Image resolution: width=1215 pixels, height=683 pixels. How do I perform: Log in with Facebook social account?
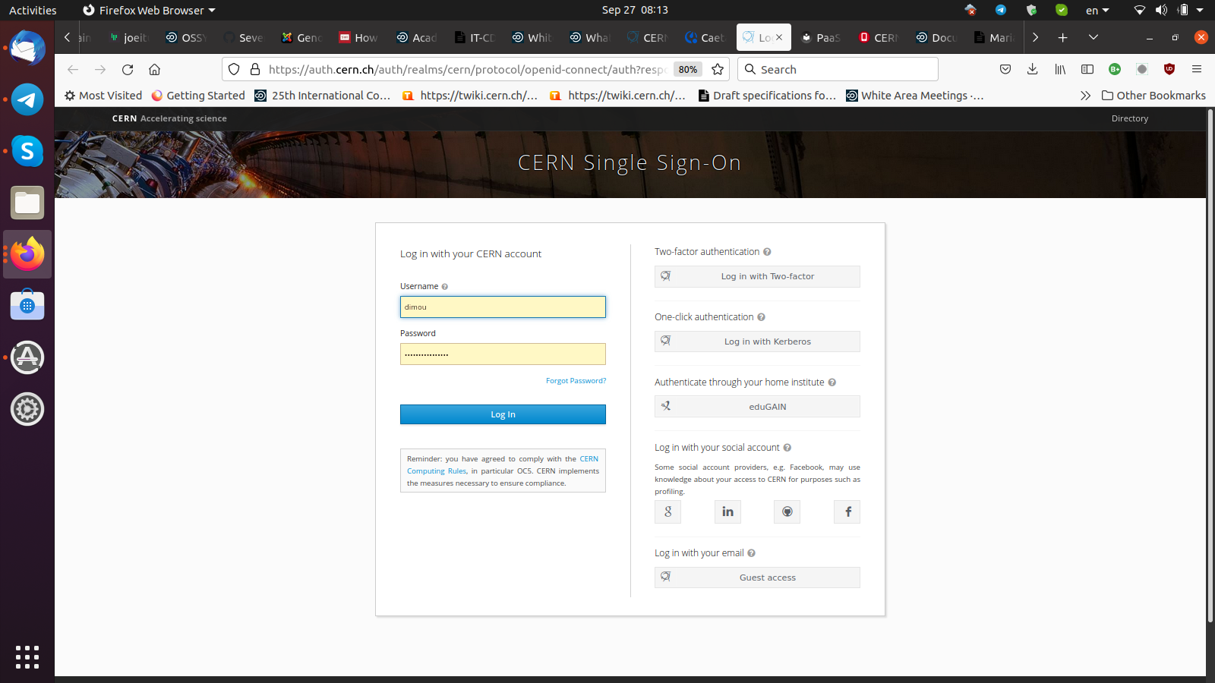click(x=847, y=511)
